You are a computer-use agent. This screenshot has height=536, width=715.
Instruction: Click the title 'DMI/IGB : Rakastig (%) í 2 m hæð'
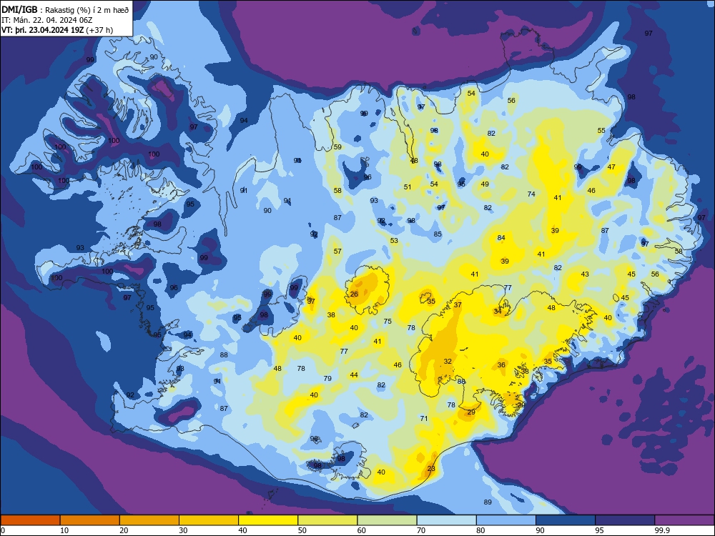[65, 9]
